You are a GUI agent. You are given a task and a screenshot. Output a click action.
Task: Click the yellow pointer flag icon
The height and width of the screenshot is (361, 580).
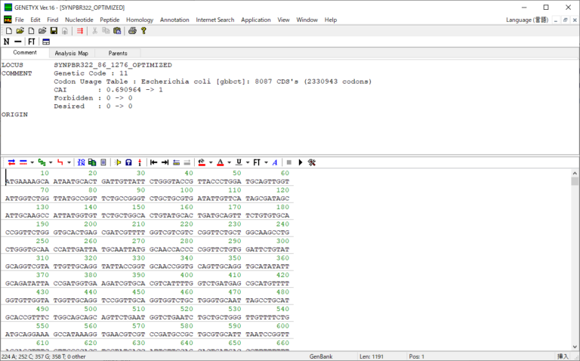click(118, 162)
